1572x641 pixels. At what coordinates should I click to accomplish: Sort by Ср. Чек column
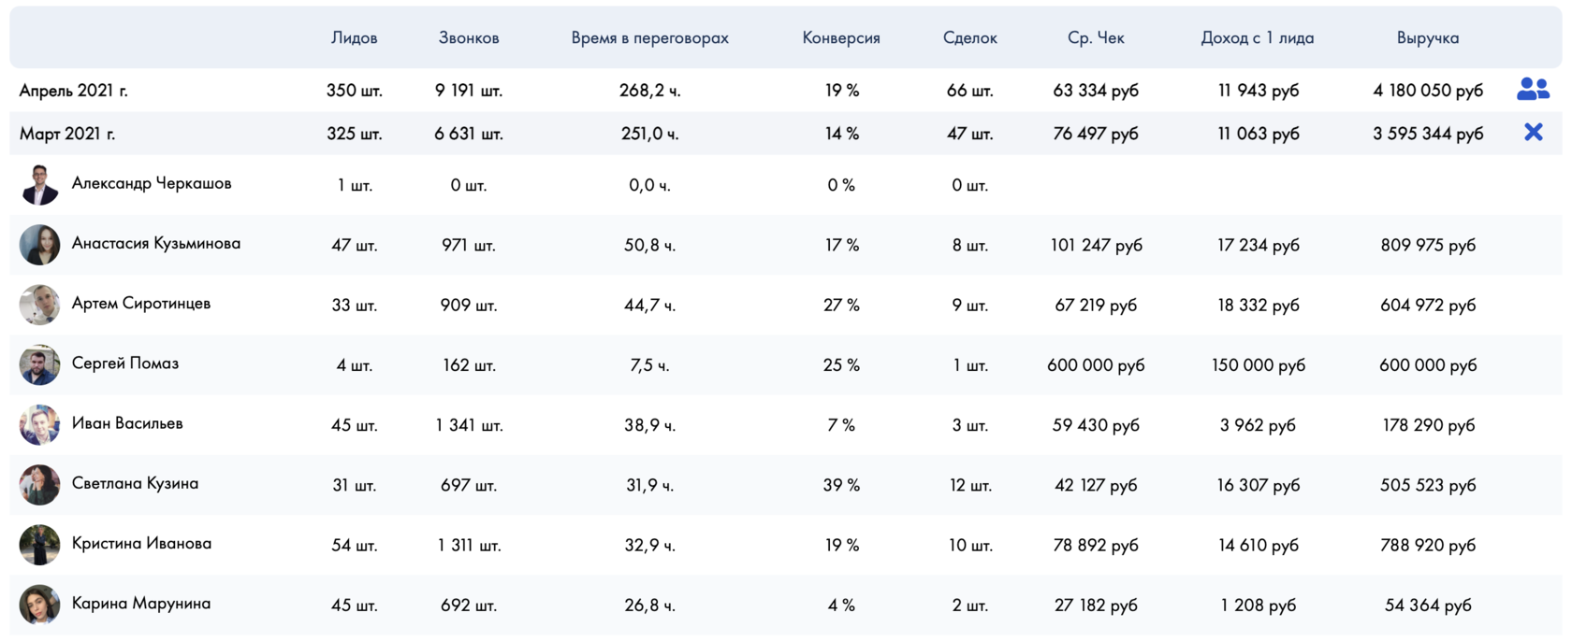point(1096,38)
